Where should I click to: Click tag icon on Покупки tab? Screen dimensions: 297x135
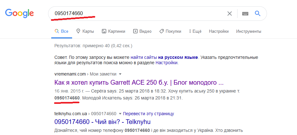point(161,31)
